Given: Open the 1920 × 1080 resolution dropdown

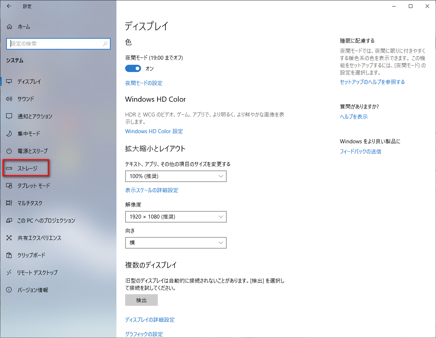Looking at the screenshot, I should coord(176,217).
